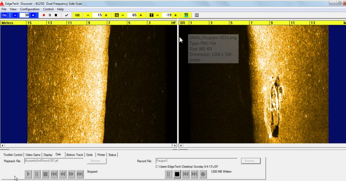Click the red record dot in the top toolbar
Viewport: 346px width, 181px height.
[x=44, y=15]
